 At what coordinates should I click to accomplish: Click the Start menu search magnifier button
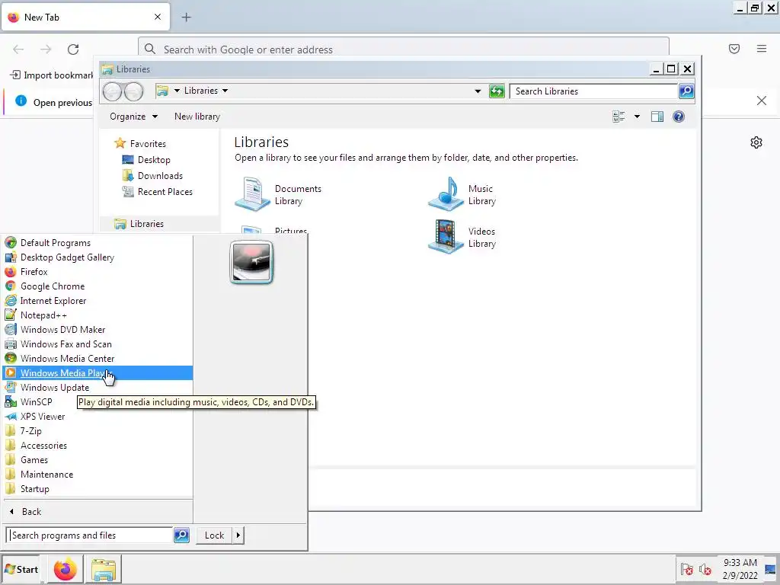(x=181, y=535)
